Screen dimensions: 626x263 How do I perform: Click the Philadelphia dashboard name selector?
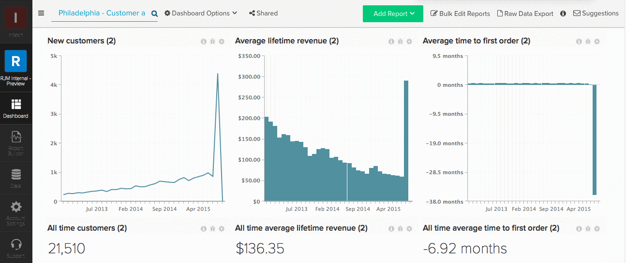pyautogui.click(x=102, y=14)
